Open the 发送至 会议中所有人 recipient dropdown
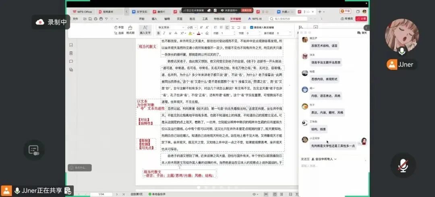 click(324, 159)
